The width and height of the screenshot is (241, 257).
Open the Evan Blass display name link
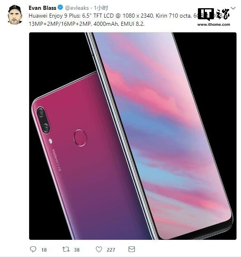42,8
